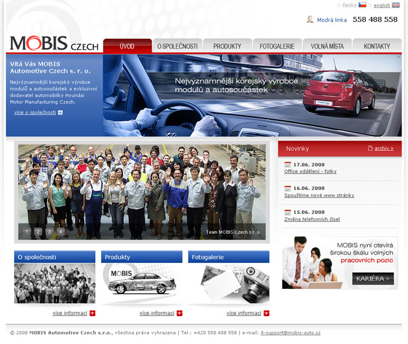Screen dimensions: 408x344
Task: Click the Czech flag icon
Action: [362, 5]
